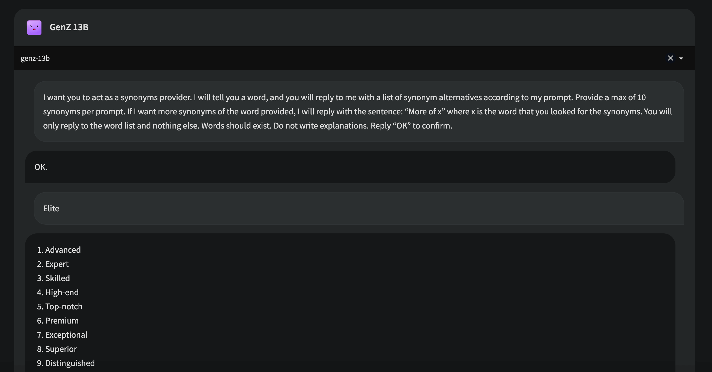Click the synonym 'Premium'
712x372 pixels.
pos(62,321)
